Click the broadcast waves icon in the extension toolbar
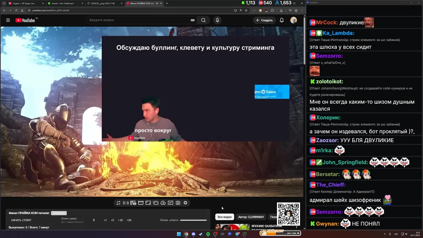The width and height of the screenshot is (423, 238). click(126, 203)
